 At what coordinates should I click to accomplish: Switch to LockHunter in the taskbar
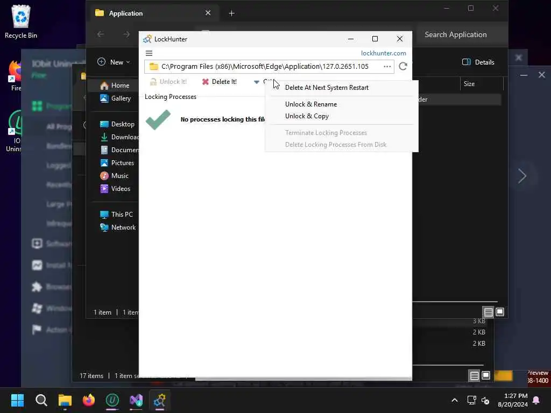(x=160, y=400)
